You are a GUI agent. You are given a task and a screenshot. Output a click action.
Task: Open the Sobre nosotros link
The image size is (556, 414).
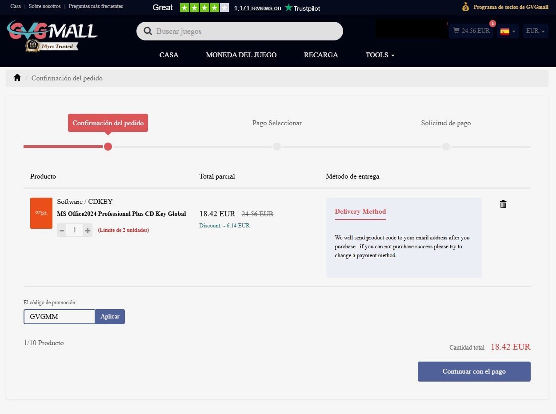pos(44,6)
